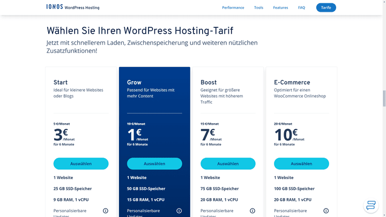
Task: Click the E-Commerce plan title
Action: tap(292, 83)
